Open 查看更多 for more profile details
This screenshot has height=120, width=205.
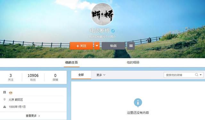33,116
